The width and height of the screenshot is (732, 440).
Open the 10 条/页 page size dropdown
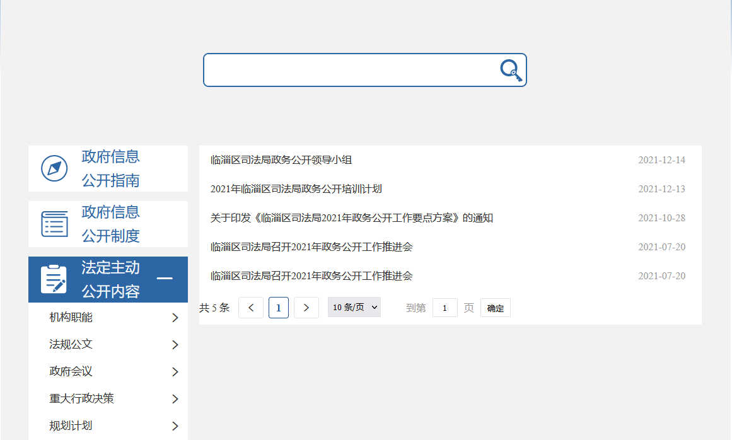tap(354, 308)
